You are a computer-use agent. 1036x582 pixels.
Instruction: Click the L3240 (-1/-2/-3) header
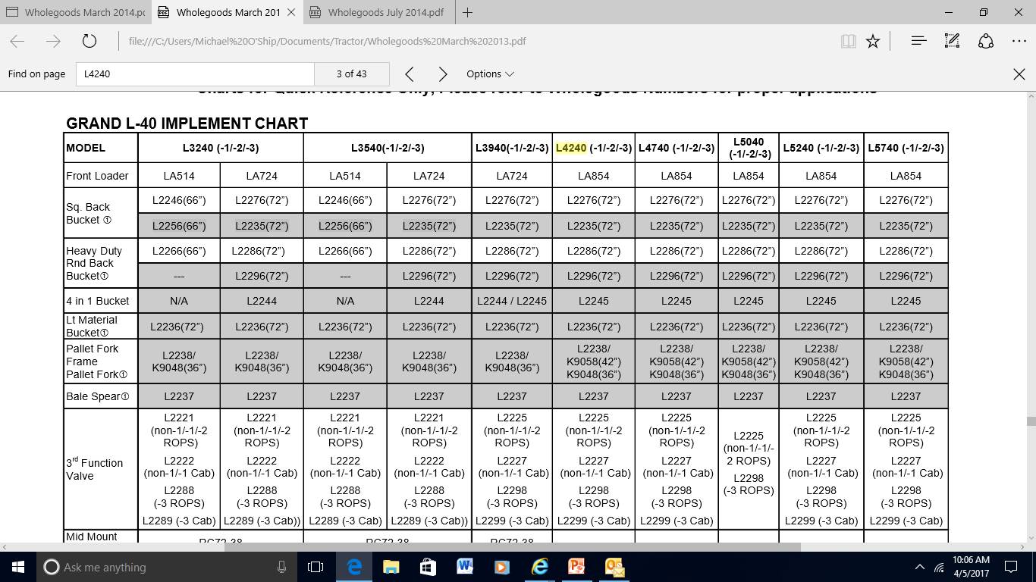pos(221,148)
